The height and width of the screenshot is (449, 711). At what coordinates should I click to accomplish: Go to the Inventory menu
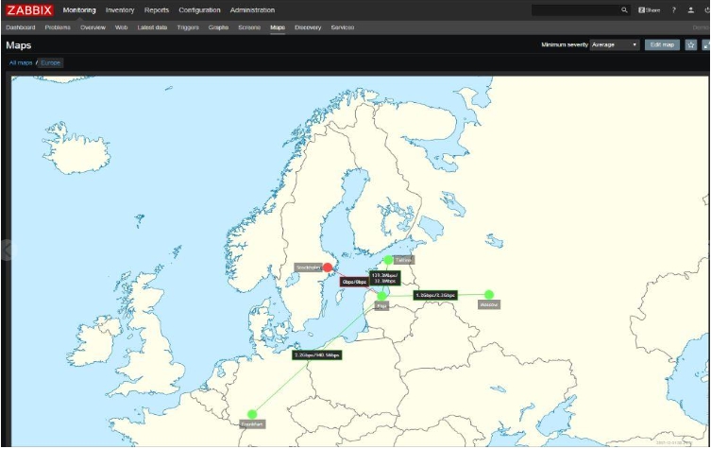120,9
